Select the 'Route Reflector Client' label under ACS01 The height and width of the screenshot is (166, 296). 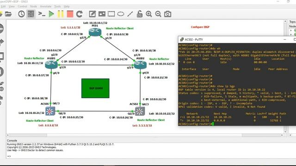click(x=40, y=121)
